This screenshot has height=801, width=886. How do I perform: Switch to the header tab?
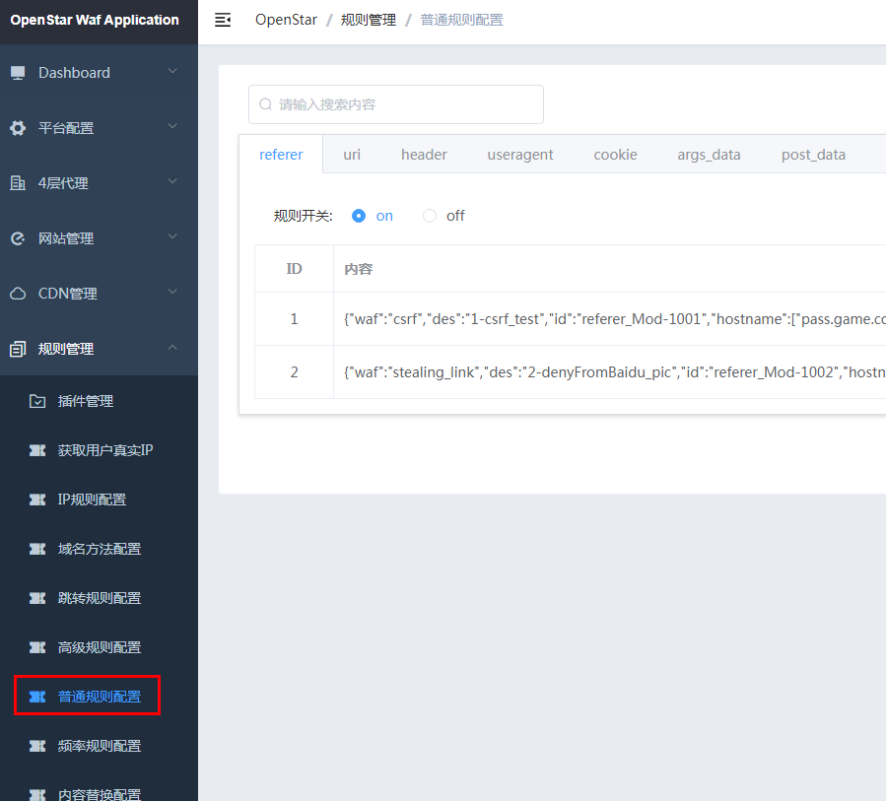click(x=424, y=155)
